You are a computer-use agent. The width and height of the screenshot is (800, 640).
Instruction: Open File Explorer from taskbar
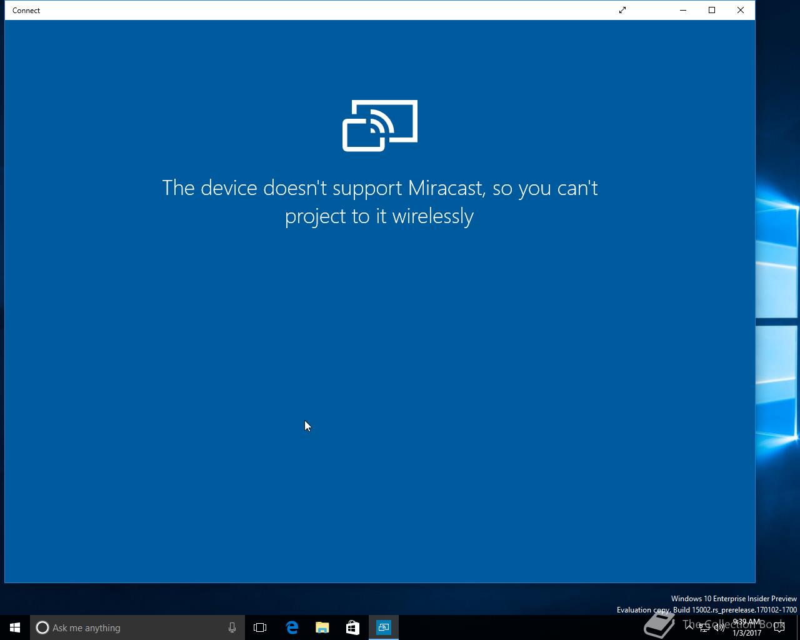tap(322, 627)
